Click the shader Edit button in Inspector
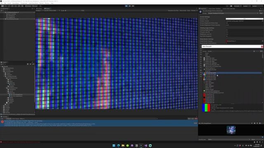The height and width of the screenshot is (148, 264). pos(261,13)
